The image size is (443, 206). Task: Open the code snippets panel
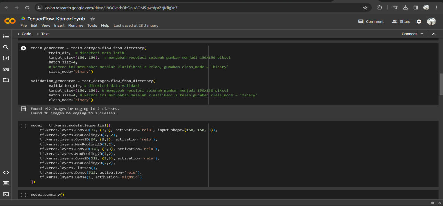pyautogui.click(x=6, y=172)
